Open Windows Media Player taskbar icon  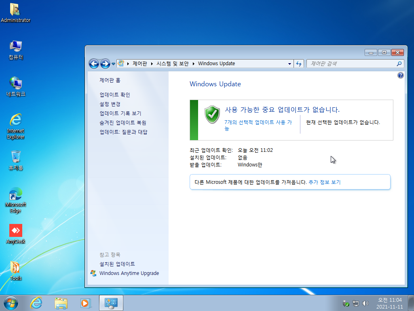click(x=86, y=303)
